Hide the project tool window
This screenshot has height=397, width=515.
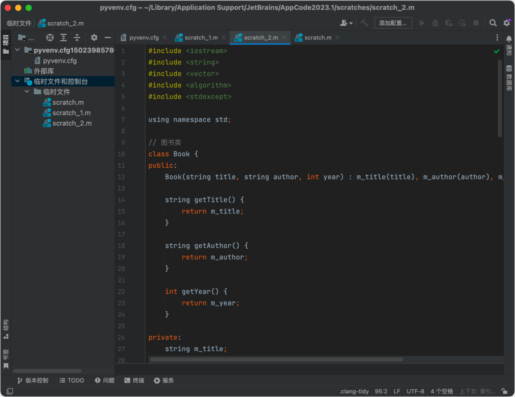[x=108, y=38]
